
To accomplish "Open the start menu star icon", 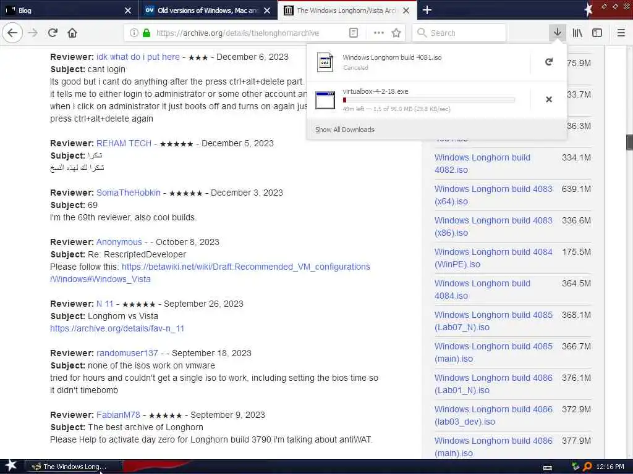I will tap(10, 466).
